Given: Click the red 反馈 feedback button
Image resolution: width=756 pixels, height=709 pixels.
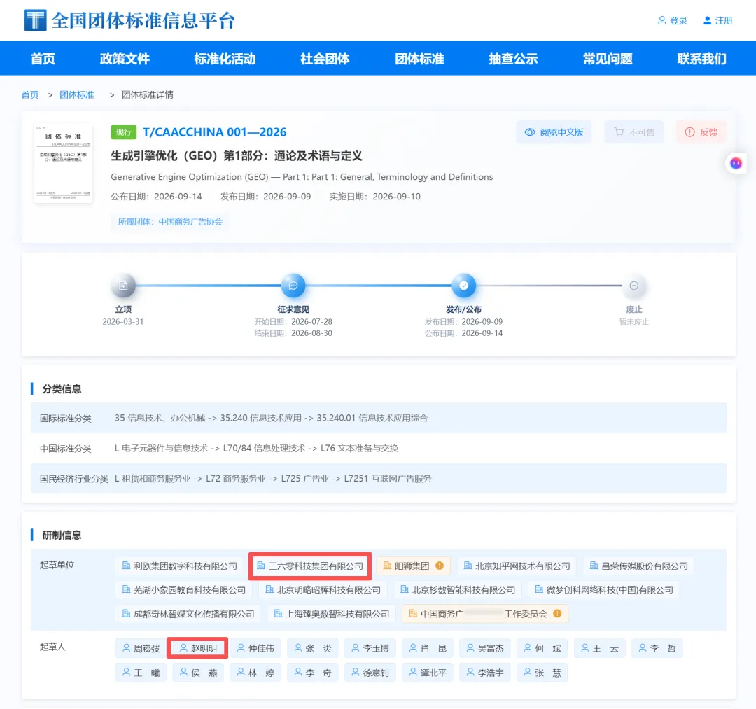Looking at the screenshot, I should 701,132.
